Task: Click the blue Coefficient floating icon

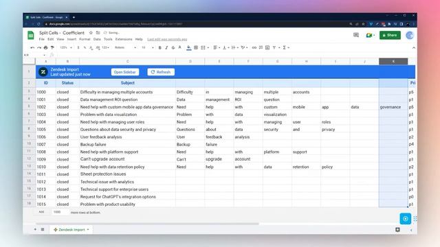Action: pyautogui.click(x=405, y=219)
